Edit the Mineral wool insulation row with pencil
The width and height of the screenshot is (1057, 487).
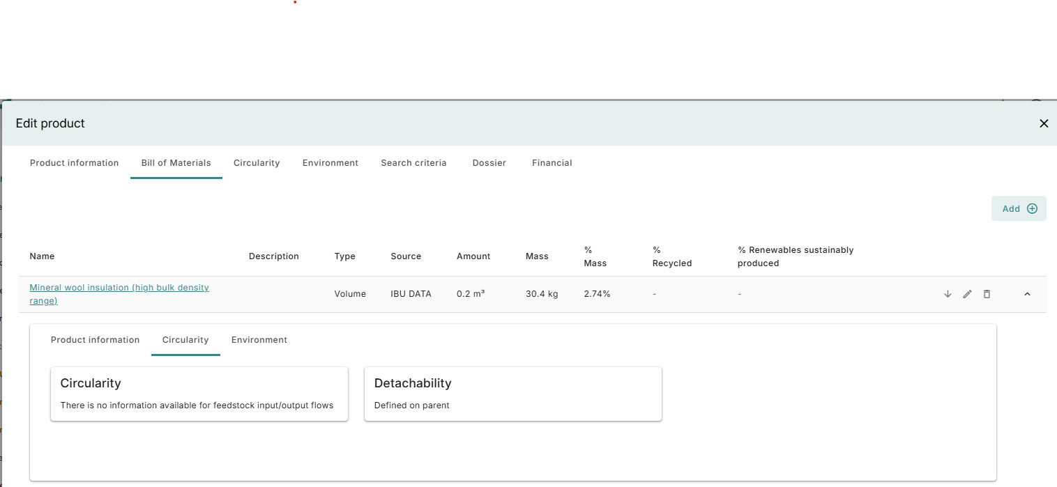point(967,294)
